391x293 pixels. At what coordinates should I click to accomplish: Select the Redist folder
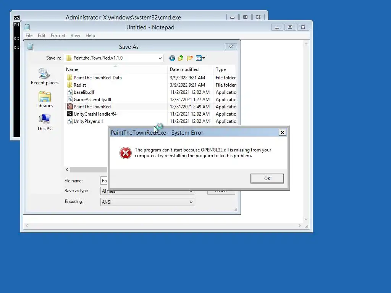click(x=79, y=85)
